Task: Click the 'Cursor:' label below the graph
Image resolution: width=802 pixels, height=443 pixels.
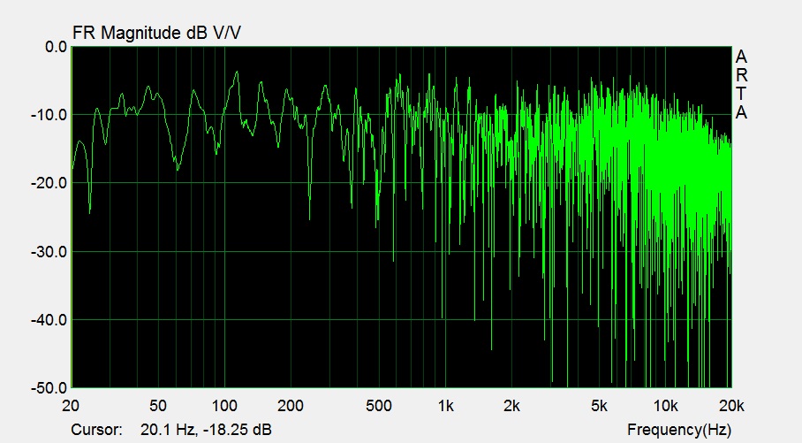Action: point(96,429)
